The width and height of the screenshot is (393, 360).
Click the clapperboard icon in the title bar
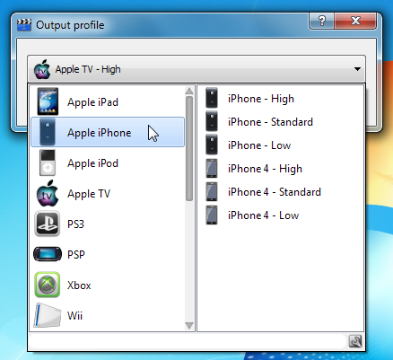click(x=24, y=25)
